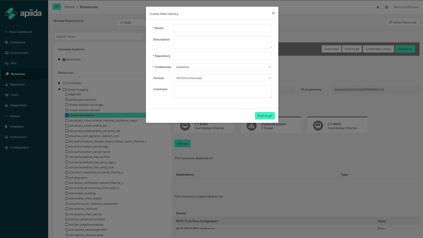Click the Migrations icon in sidebar
This screenshot has width=423, height=238.
(7, 85)
